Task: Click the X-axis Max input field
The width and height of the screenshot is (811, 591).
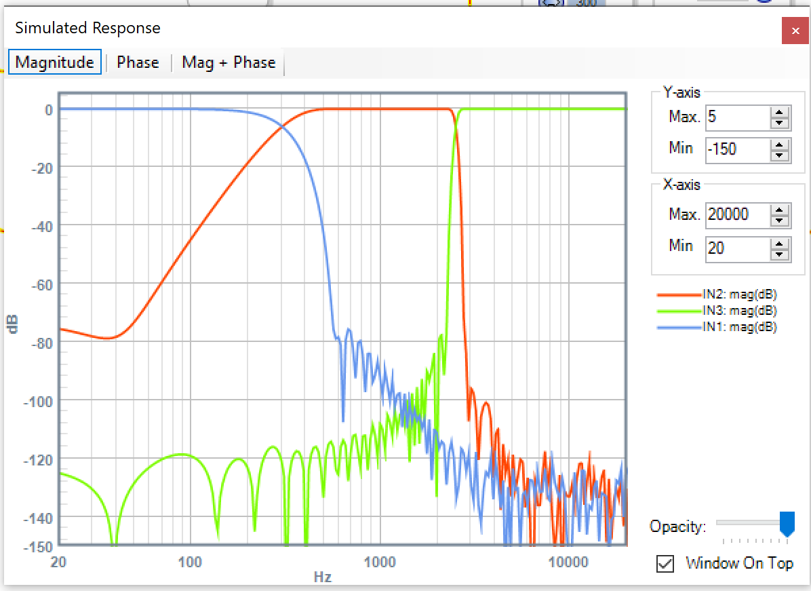Action: point(738,215)
